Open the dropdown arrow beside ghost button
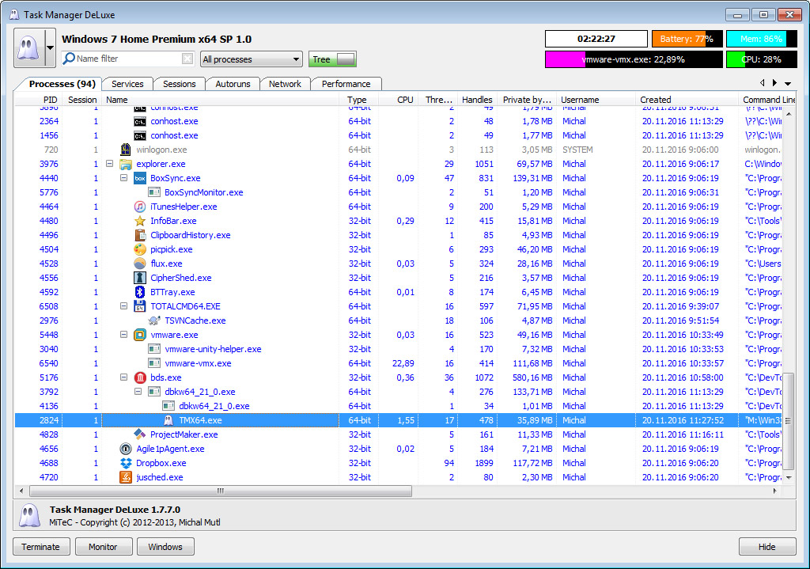Screen dimensions: 810x569 [x=50, y=48]
